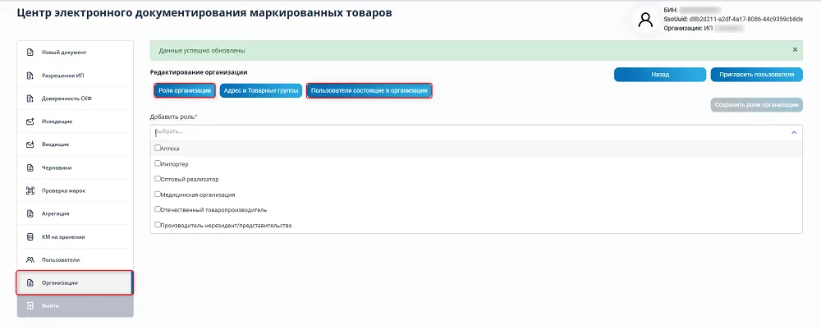The image size is (821, 330).
Task: Dismiss the green success notification
Action: [795, 50]
